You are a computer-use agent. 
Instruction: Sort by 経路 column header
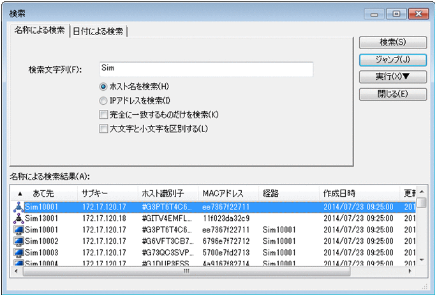(x=289, y=193)
